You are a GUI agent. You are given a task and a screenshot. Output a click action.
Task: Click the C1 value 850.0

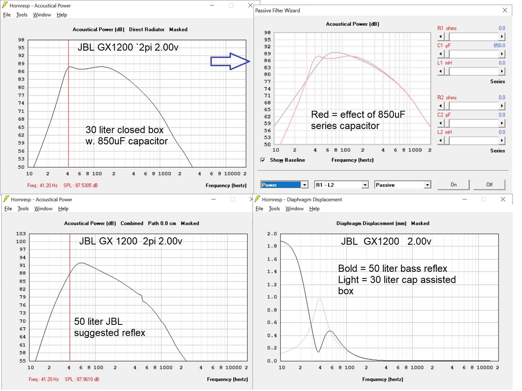pyautogui.click(x=499, y=46)
